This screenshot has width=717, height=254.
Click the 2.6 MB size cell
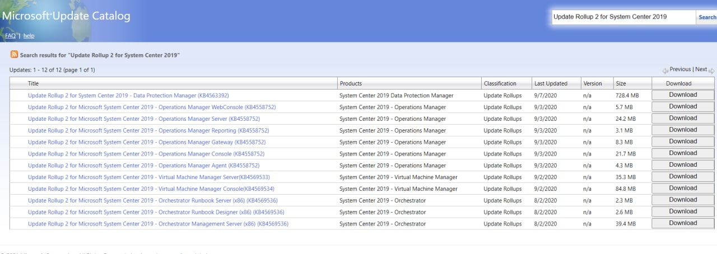pyautogui.click(x=624, y=213)
